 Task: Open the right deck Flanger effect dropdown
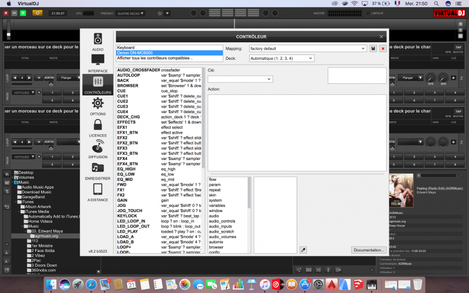coord(412,78)
